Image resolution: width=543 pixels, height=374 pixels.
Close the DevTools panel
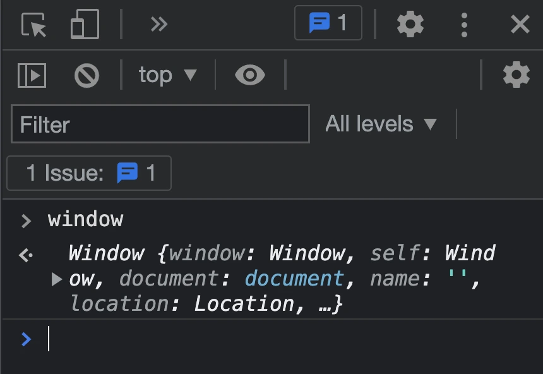pyautogui.click(x=520, y=24)
